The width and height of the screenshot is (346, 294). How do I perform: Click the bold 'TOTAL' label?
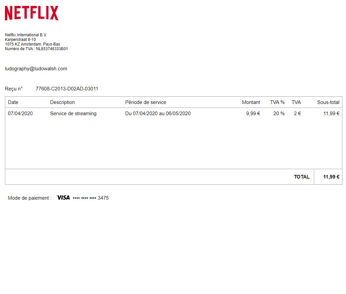[302, 177]
